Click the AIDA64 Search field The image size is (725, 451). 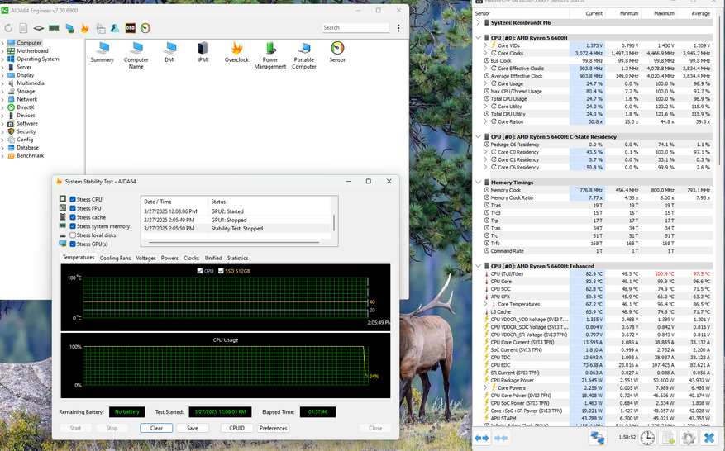(355, 28)
